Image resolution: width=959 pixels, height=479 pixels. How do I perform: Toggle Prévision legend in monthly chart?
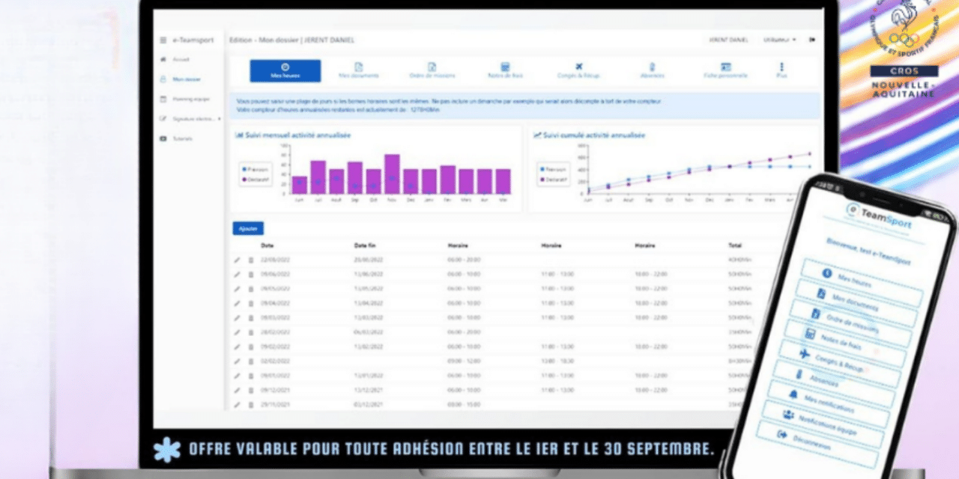click(x=255, y=169)
